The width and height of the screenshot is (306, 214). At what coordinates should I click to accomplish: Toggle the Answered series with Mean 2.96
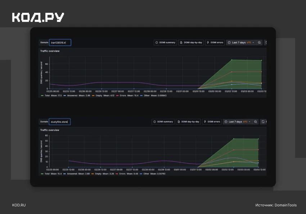[77, 96]
